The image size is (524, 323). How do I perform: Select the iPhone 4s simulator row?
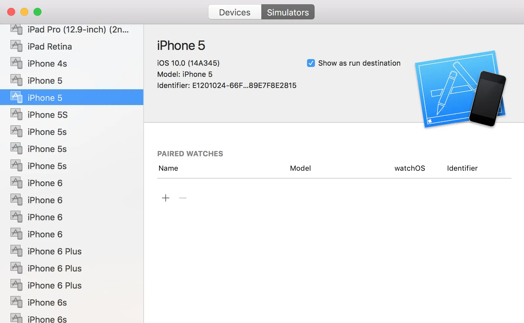click(72, 64)
